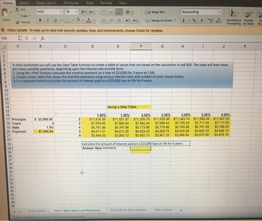Viewport: 262px width, 221px height.
Task: Toggle Italic formatting
Action: pos(48,20)
